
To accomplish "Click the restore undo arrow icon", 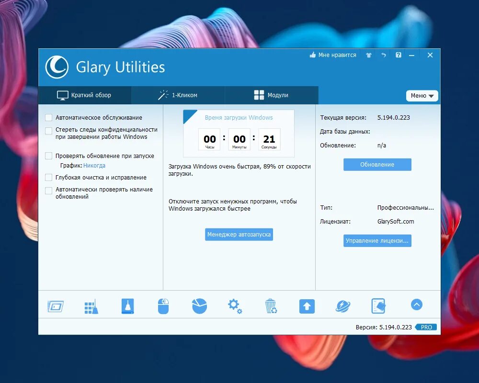I will tap(383, 55).
